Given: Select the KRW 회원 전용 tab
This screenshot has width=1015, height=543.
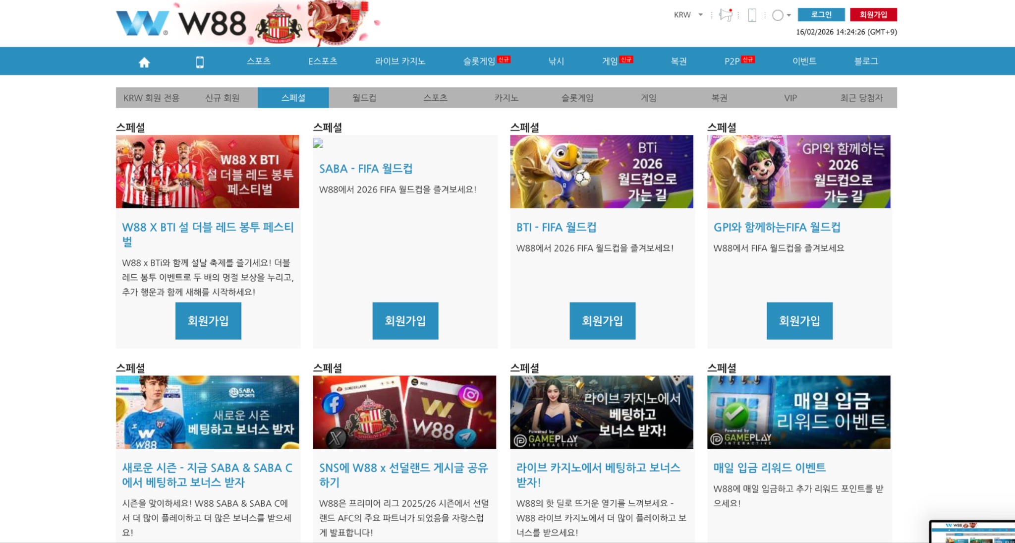Looking at the screenshot, I should click(151, 98).
